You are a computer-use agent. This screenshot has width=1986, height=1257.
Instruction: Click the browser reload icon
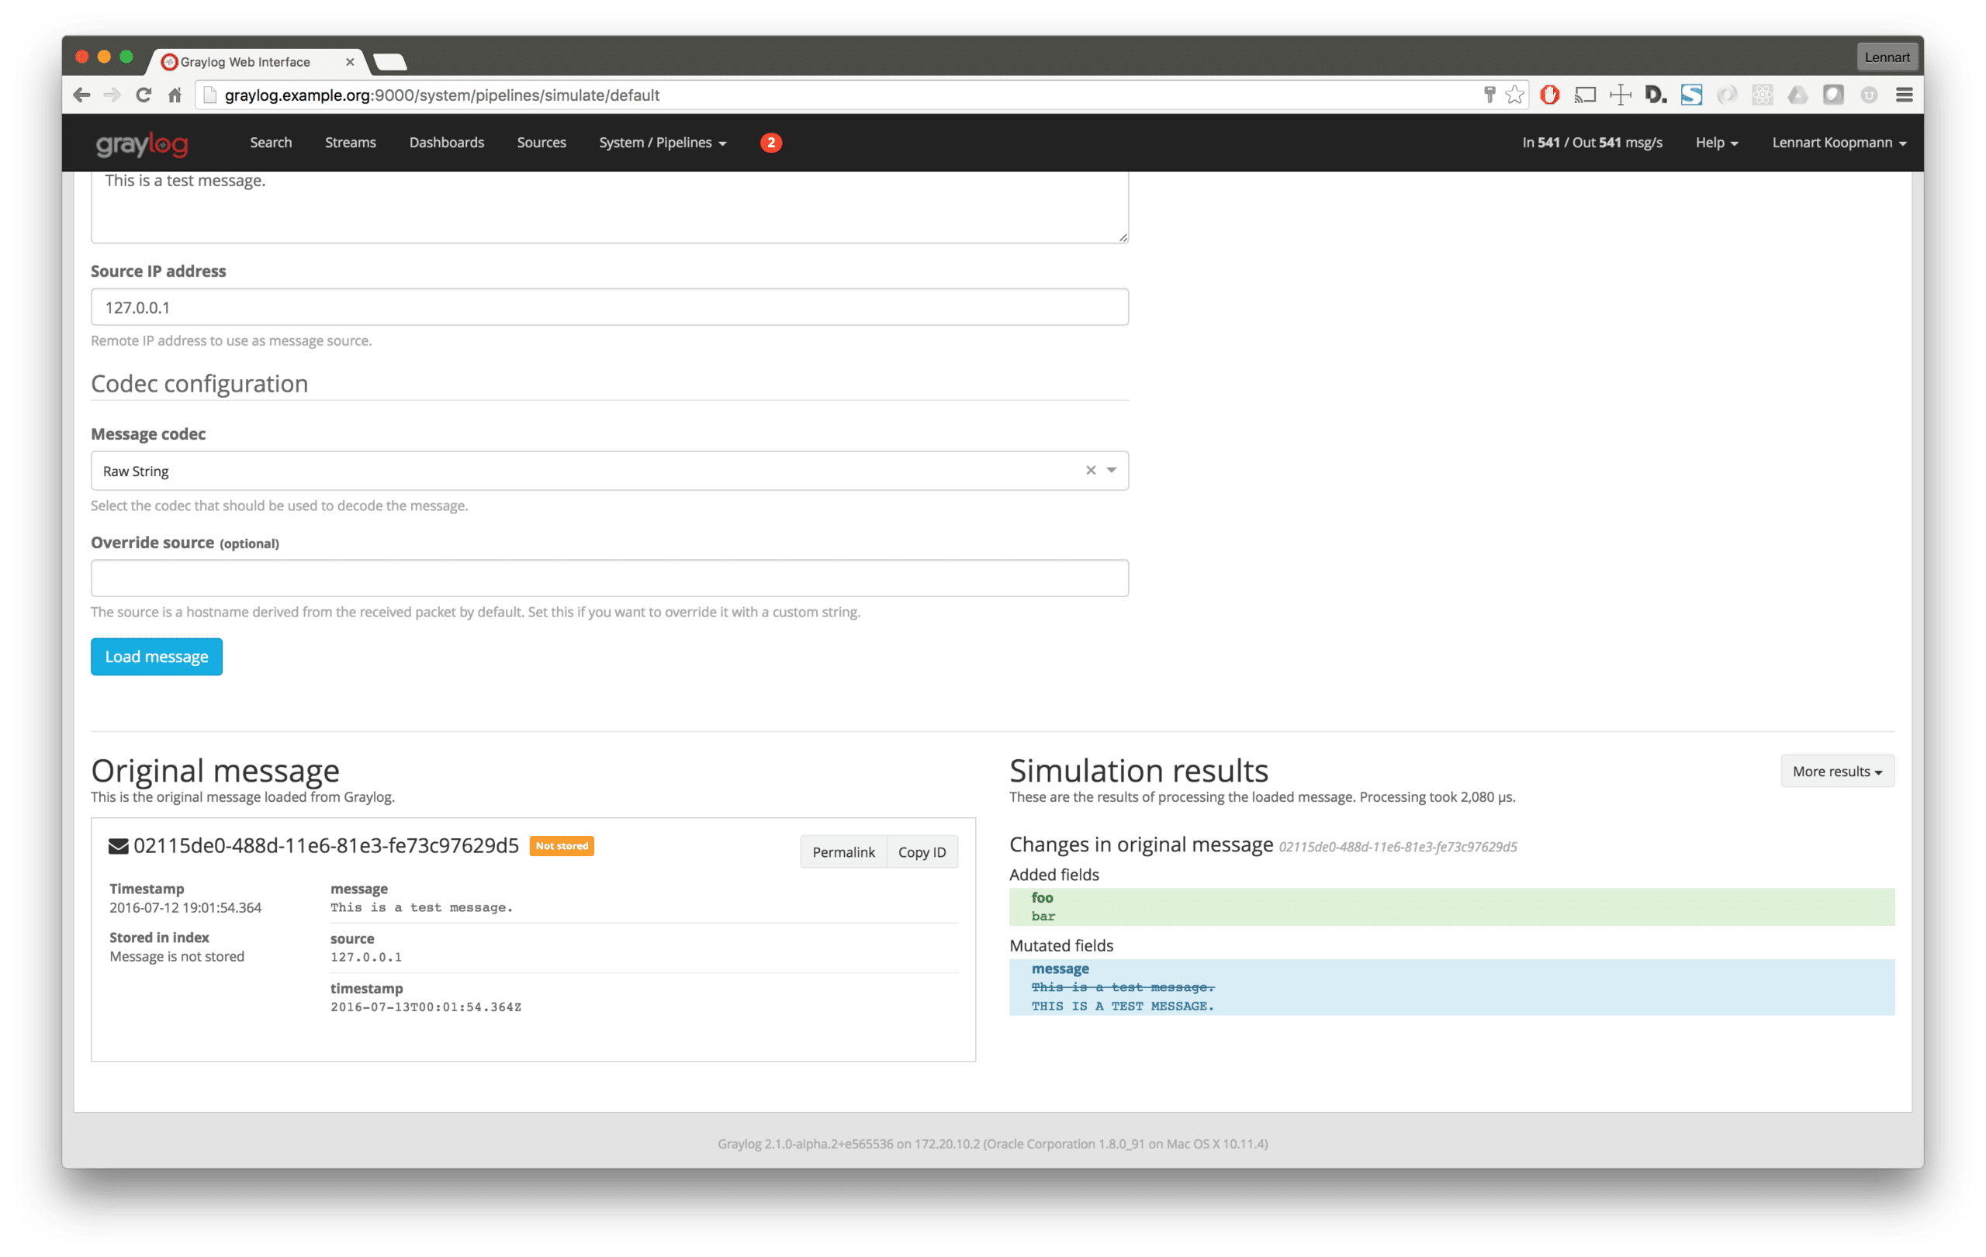click(x=144, y=95)
